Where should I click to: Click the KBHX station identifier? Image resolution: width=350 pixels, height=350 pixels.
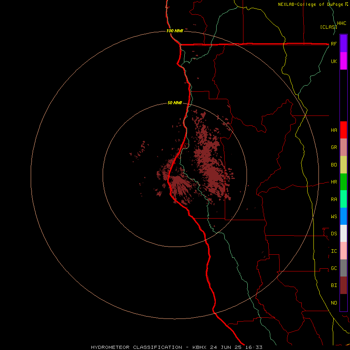point(200,347)
